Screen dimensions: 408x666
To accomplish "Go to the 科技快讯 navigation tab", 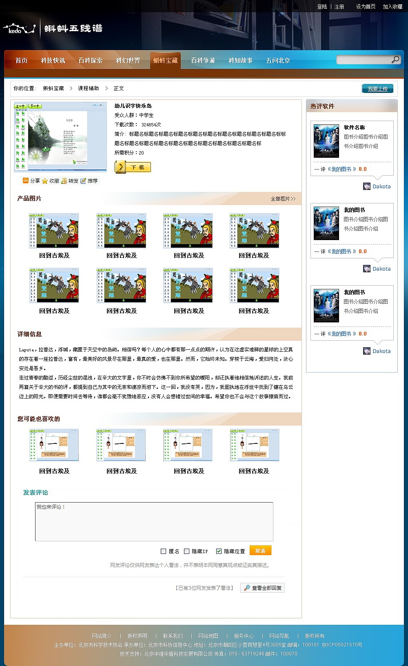I will 53,60.
